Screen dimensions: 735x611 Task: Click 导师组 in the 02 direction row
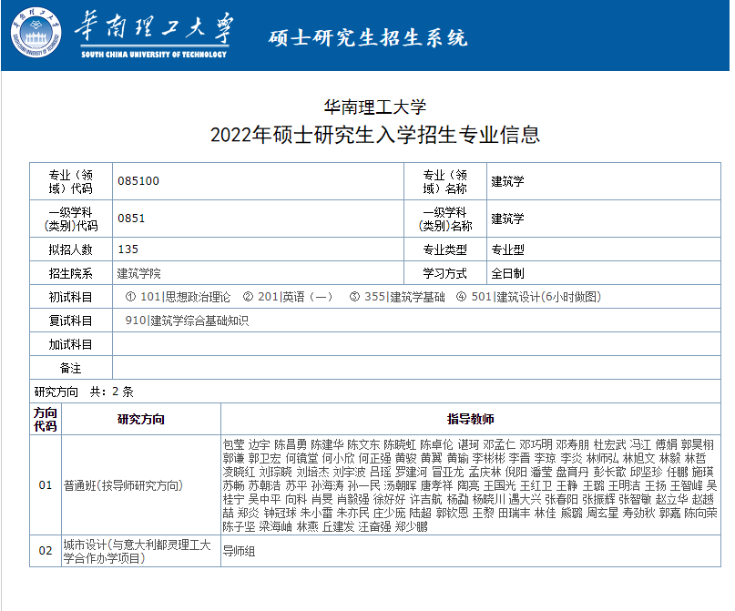[x=239, y=551]
